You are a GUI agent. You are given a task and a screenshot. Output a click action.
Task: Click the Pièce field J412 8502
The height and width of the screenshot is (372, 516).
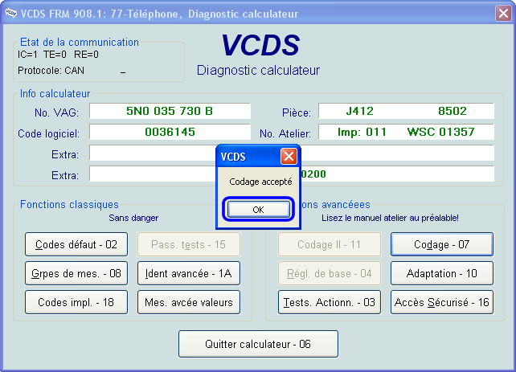click(406, 111)
